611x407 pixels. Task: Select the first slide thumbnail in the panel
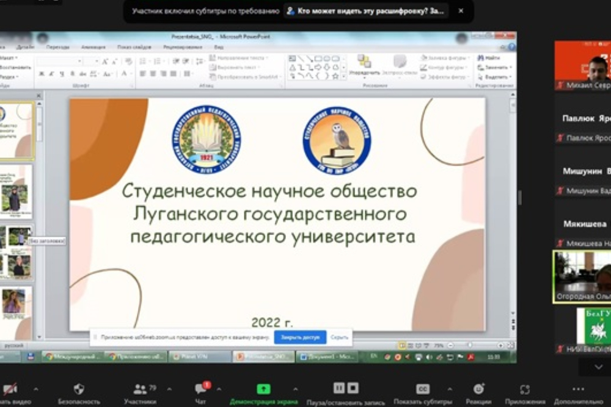click(x=16, y=131)
